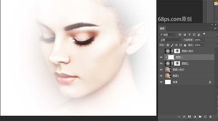Screen dimensions: 218x121
Task: Close the Layers panel with X
Action: coord(215,25)
